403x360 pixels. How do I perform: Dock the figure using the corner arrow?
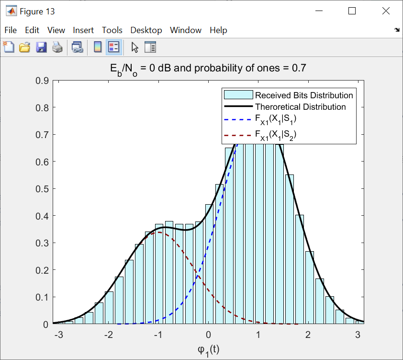pyautogui.click(x=397, y=30)
